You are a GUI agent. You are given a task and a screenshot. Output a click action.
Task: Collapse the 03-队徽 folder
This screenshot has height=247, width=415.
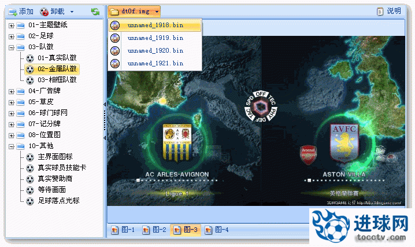tap(12, 47)
